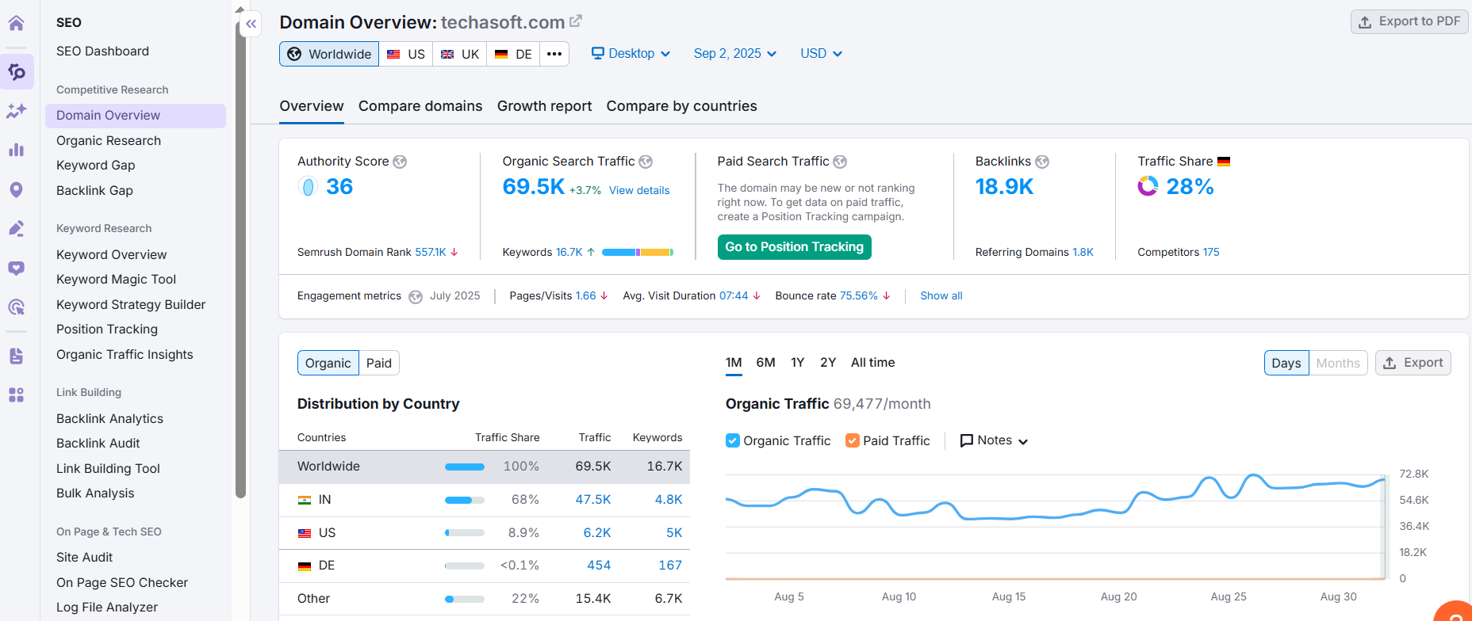Open the Sep 2, 2025 date dropdown
This screenshot has width=1472, height=621.
click(734, 54)
